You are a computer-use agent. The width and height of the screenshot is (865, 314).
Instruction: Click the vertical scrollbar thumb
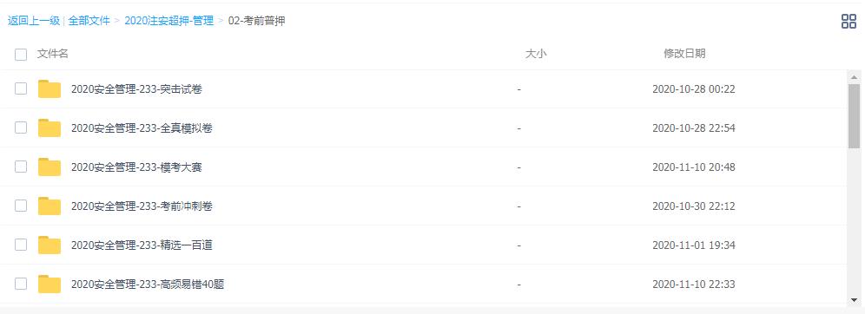[x=854, y=116]
